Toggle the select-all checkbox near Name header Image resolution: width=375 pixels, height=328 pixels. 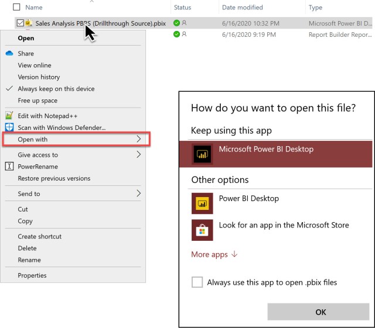point(16,7)
